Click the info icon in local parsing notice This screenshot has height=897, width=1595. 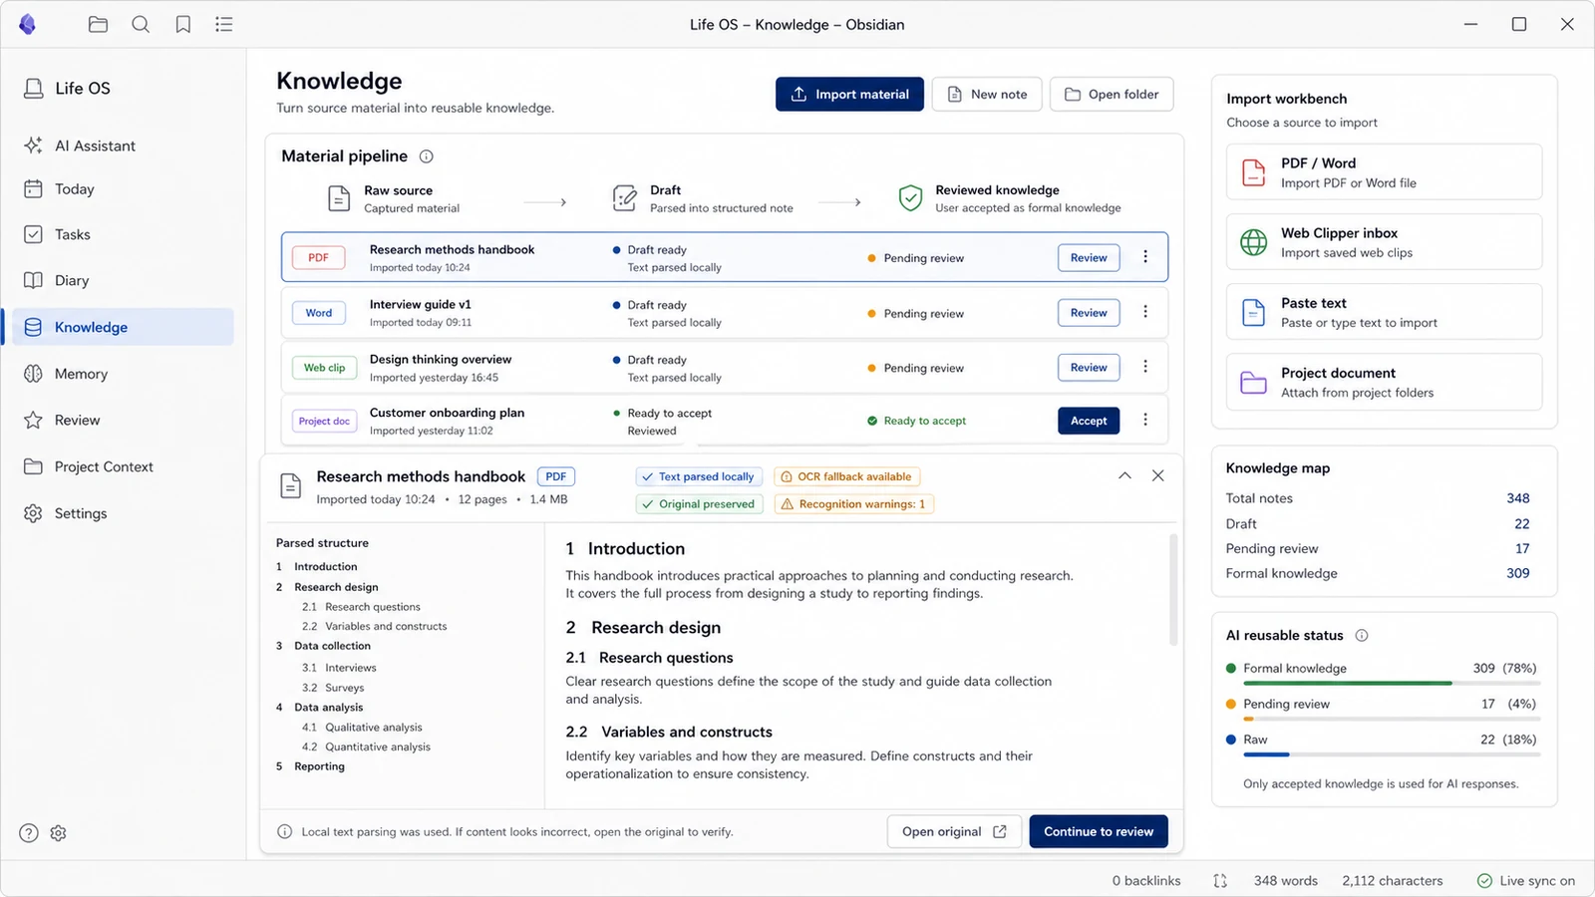click(285, 832)
